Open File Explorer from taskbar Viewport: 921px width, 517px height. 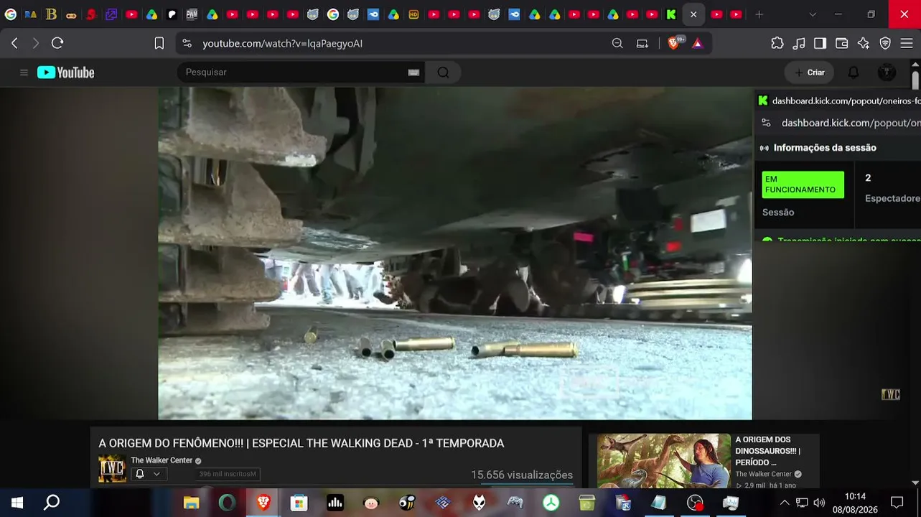[x=191, y=503]
